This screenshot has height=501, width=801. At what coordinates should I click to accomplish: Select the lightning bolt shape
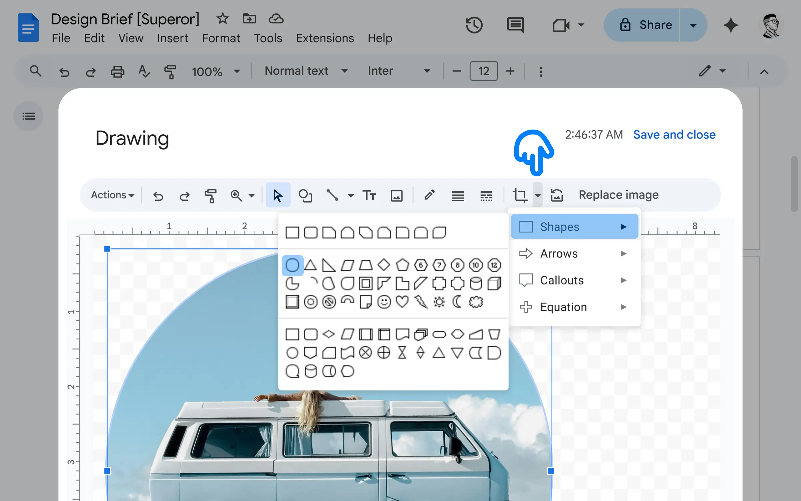(421, 302)
